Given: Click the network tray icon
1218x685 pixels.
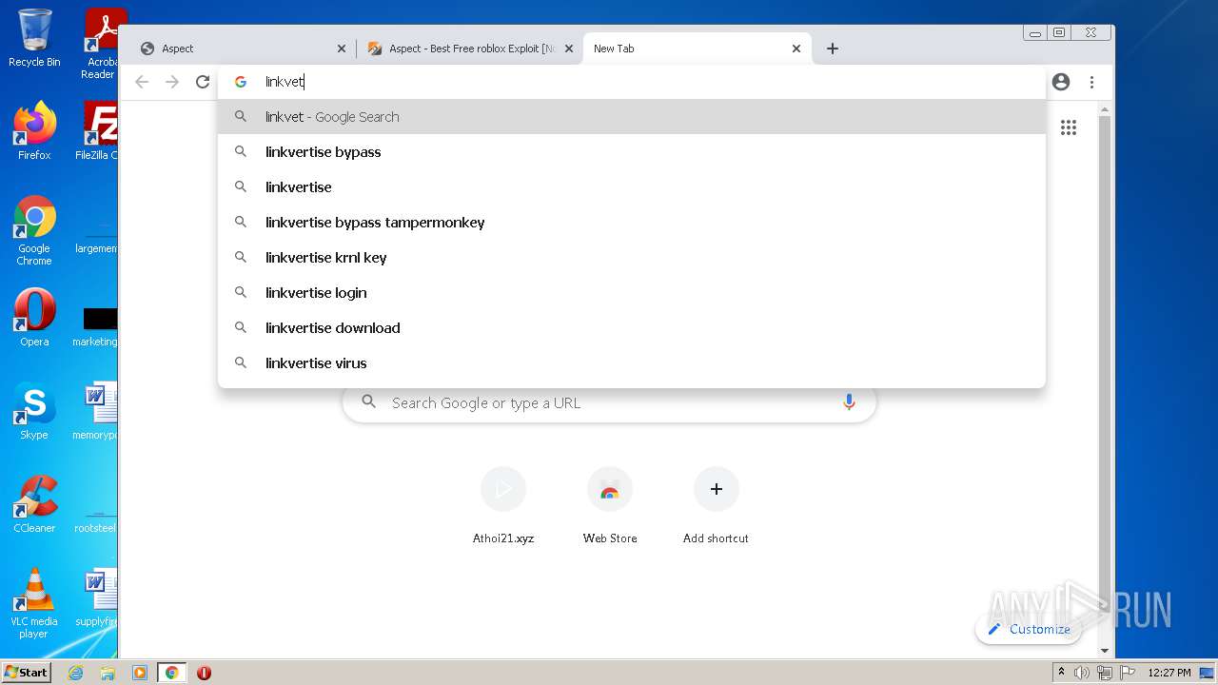Looking at the screenshot, I should (x=1104, y=673).
